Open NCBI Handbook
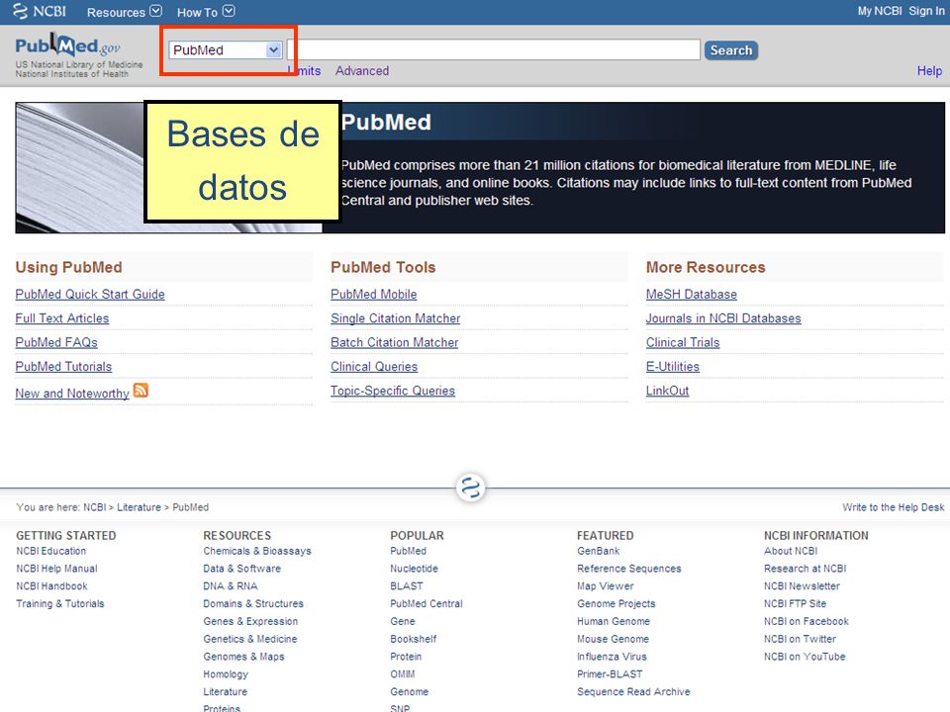 52,586
